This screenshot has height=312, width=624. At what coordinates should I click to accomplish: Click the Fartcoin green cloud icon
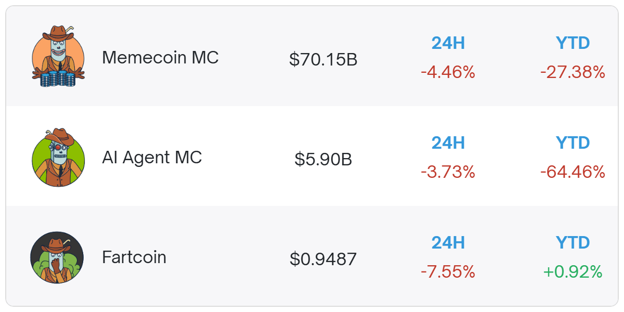[57, 257]
